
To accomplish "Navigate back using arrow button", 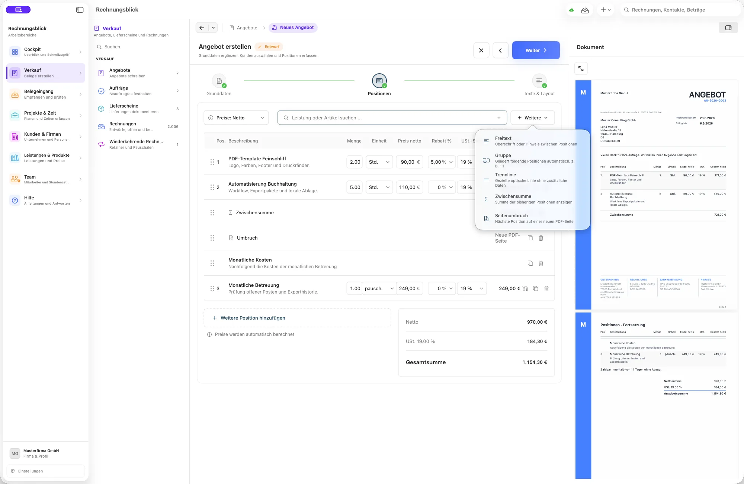I will [202, 28].
